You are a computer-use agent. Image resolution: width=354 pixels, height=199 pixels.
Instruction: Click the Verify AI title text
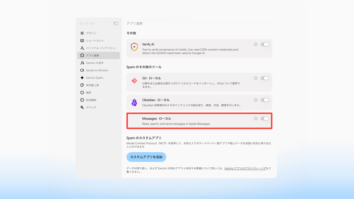click(x=148, y=44)
